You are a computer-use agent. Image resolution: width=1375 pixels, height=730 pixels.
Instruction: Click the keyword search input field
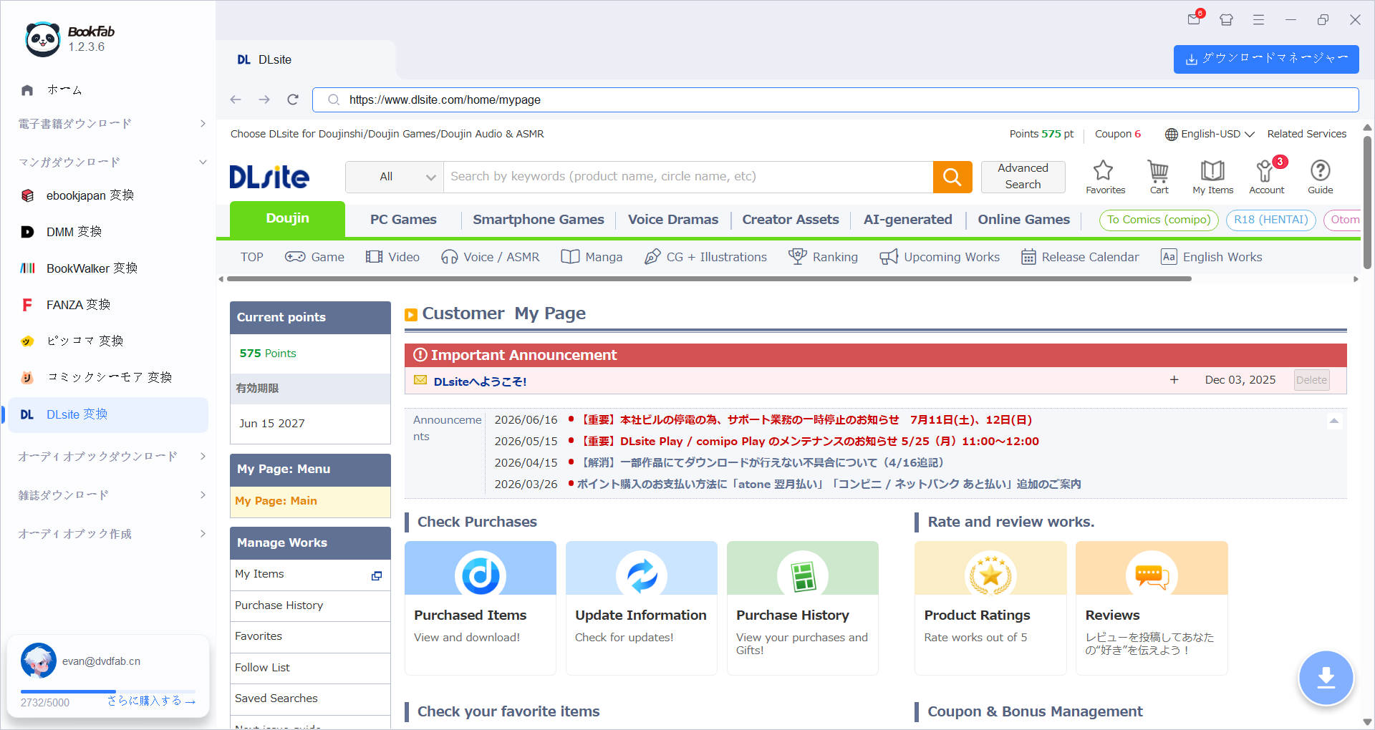[688, 177]
